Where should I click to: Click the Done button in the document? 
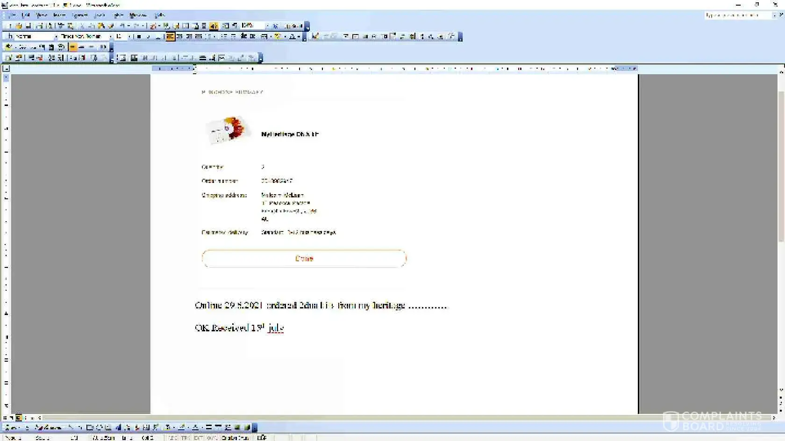(x=304, y=259)
